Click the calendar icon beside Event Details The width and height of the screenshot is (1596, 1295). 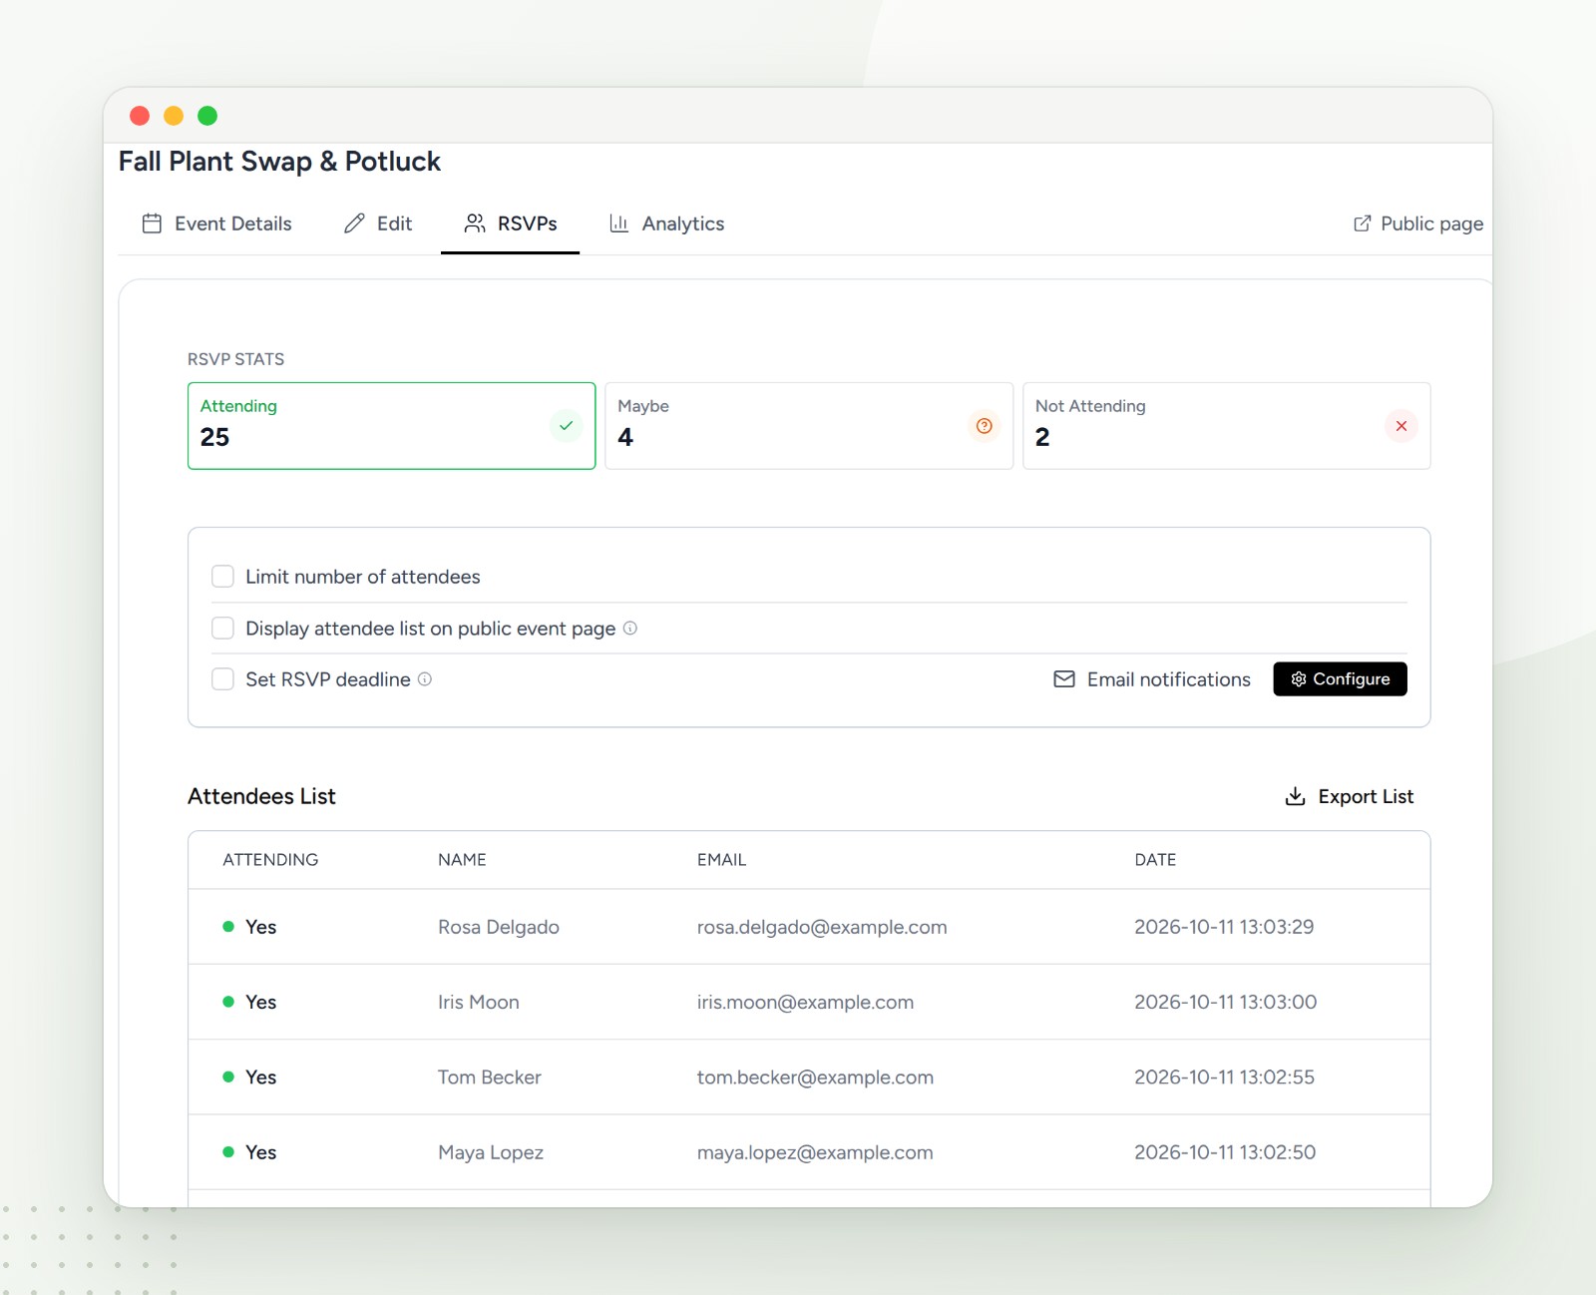point(152,223)
